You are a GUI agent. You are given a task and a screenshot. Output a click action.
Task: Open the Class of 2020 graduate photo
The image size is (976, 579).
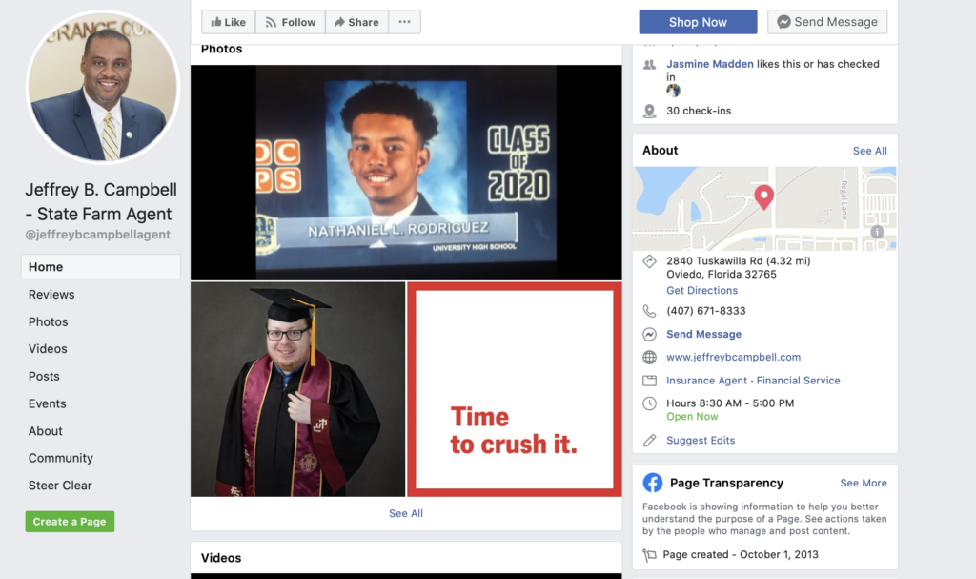[406, 173]
